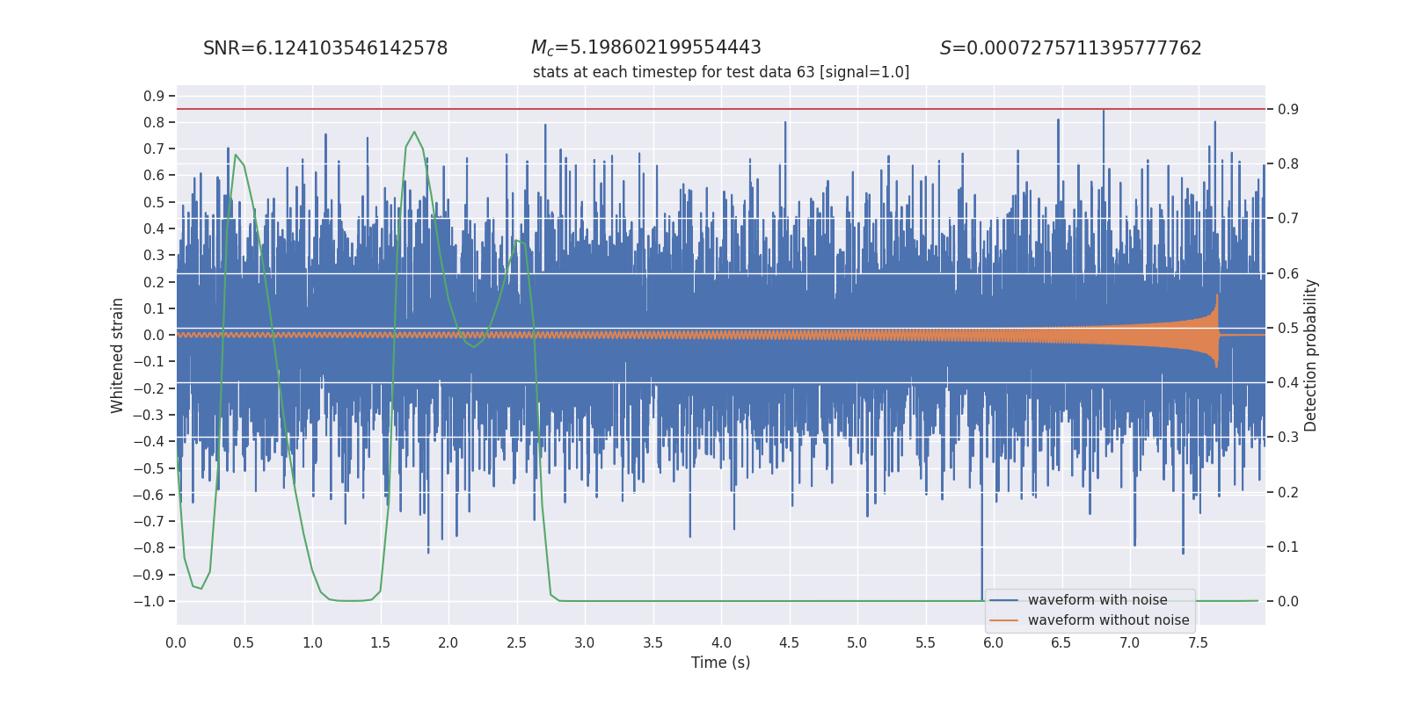Viewport: 1407px width, 703px height.
Task: Click the orange 'waveform without noise' legend line
Action: (x=1004, y=620)
